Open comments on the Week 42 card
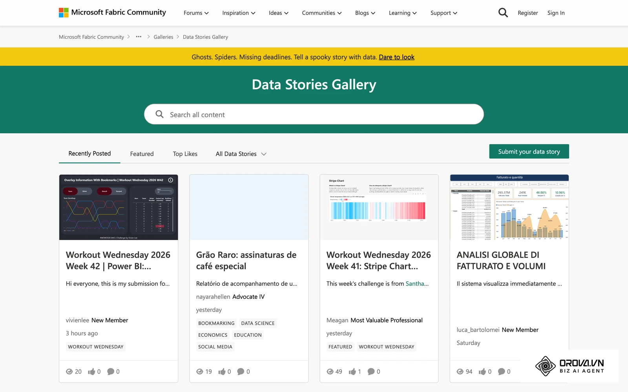Image resolution: width=628 pixels, height=392 pixels. (111, 371)
